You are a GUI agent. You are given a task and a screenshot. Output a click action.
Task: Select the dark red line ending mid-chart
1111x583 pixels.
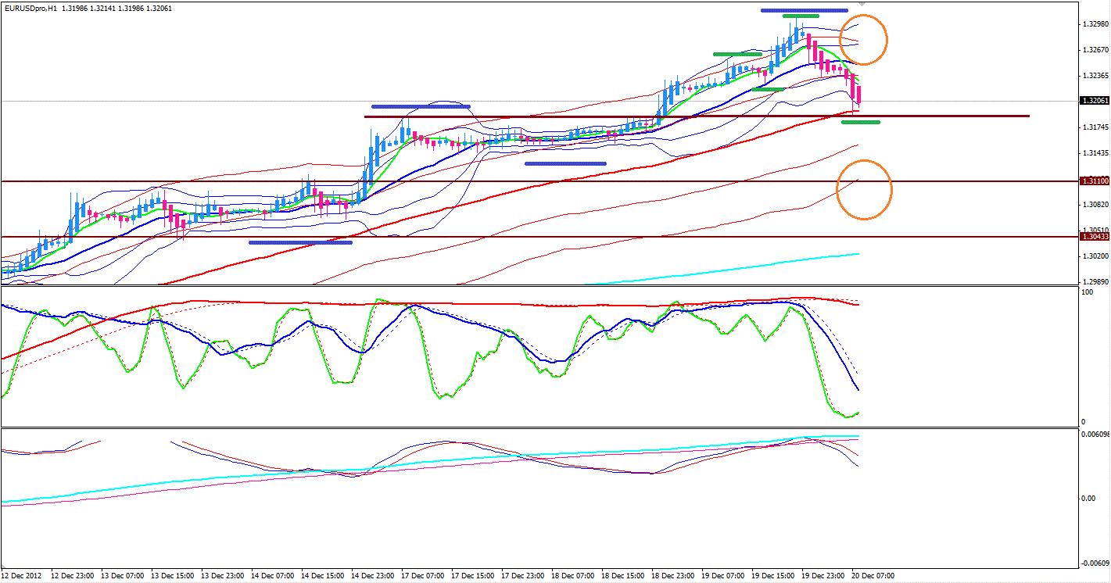pos(696,116)
